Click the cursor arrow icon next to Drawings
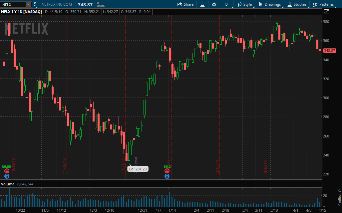The image size is (342, 213). click(x=260, y=4)
